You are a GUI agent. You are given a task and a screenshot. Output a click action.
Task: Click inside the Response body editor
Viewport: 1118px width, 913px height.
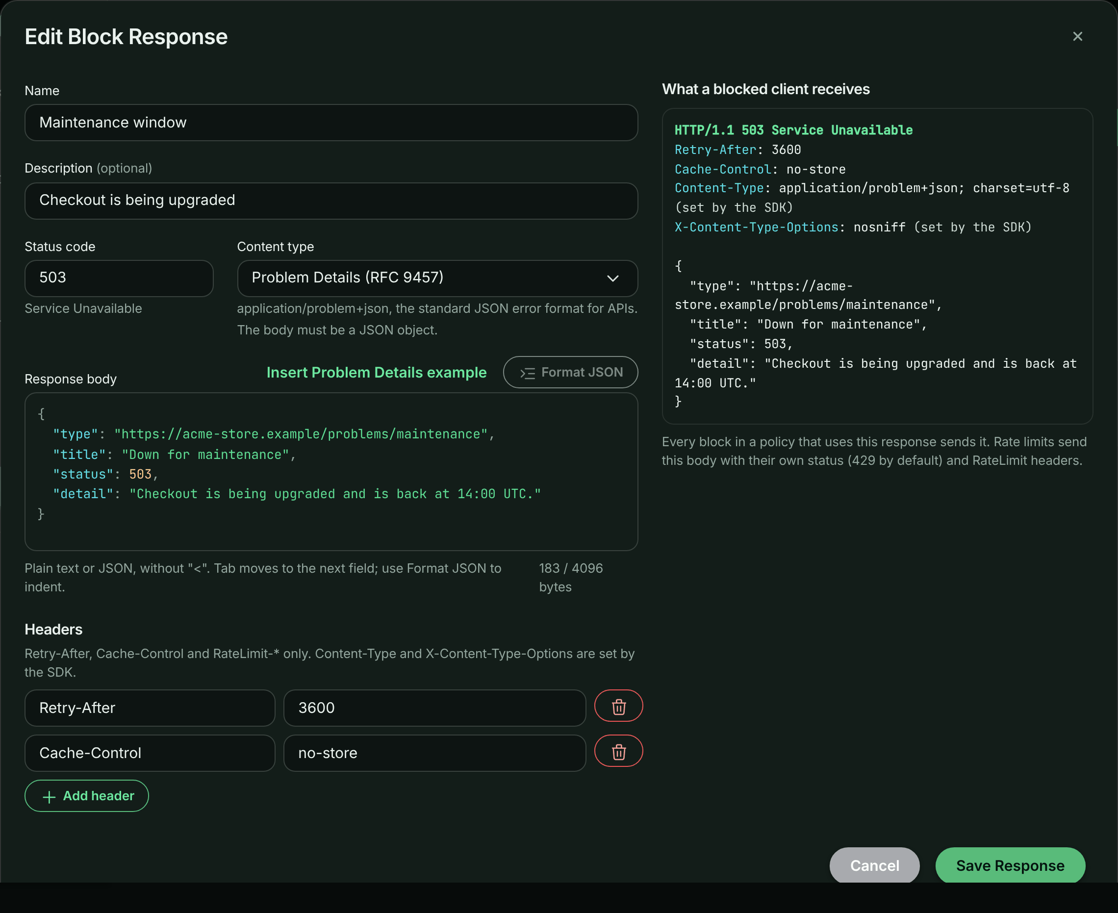(x=331, y=472)
